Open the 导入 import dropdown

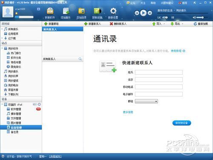click(x=158, y=24)
